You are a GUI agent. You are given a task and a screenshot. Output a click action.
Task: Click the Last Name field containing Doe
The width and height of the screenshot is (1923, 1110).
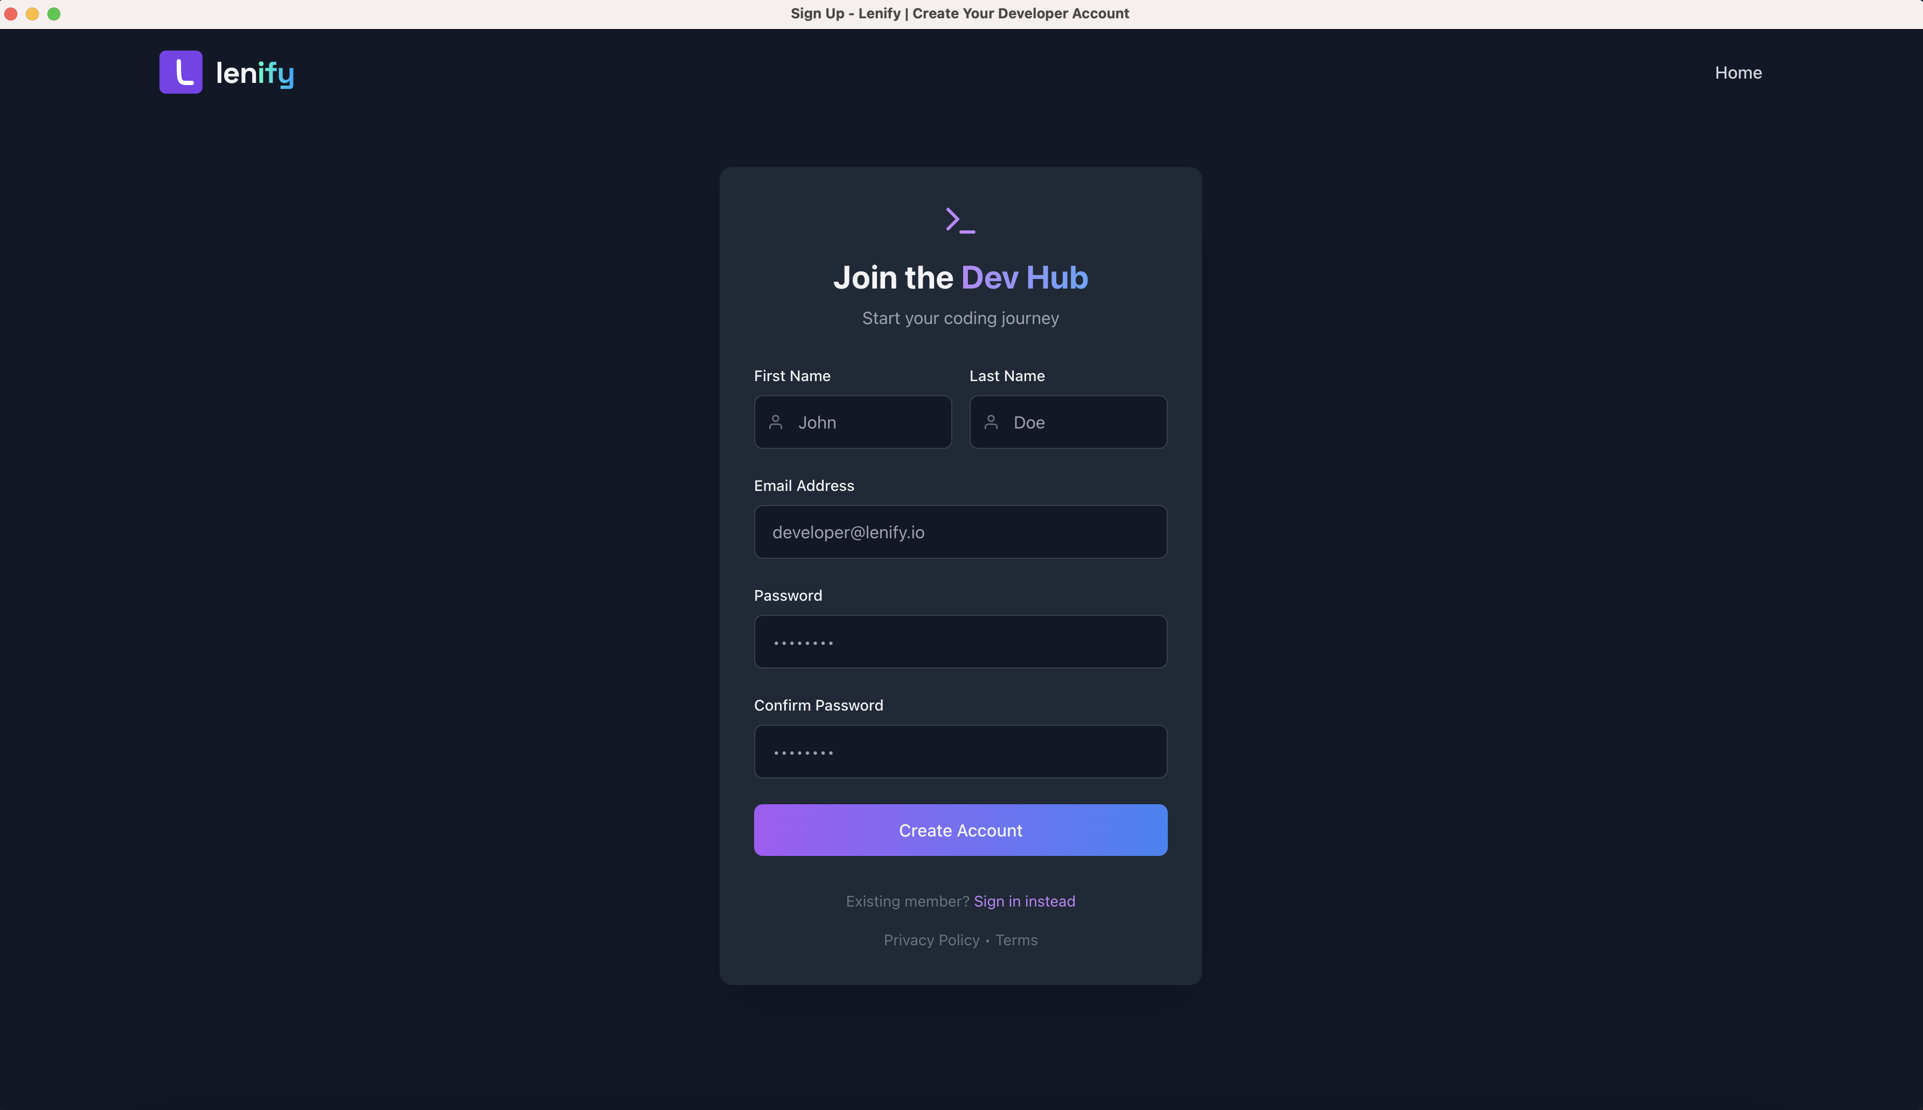pyautogui.click(x=1067, y=423)
